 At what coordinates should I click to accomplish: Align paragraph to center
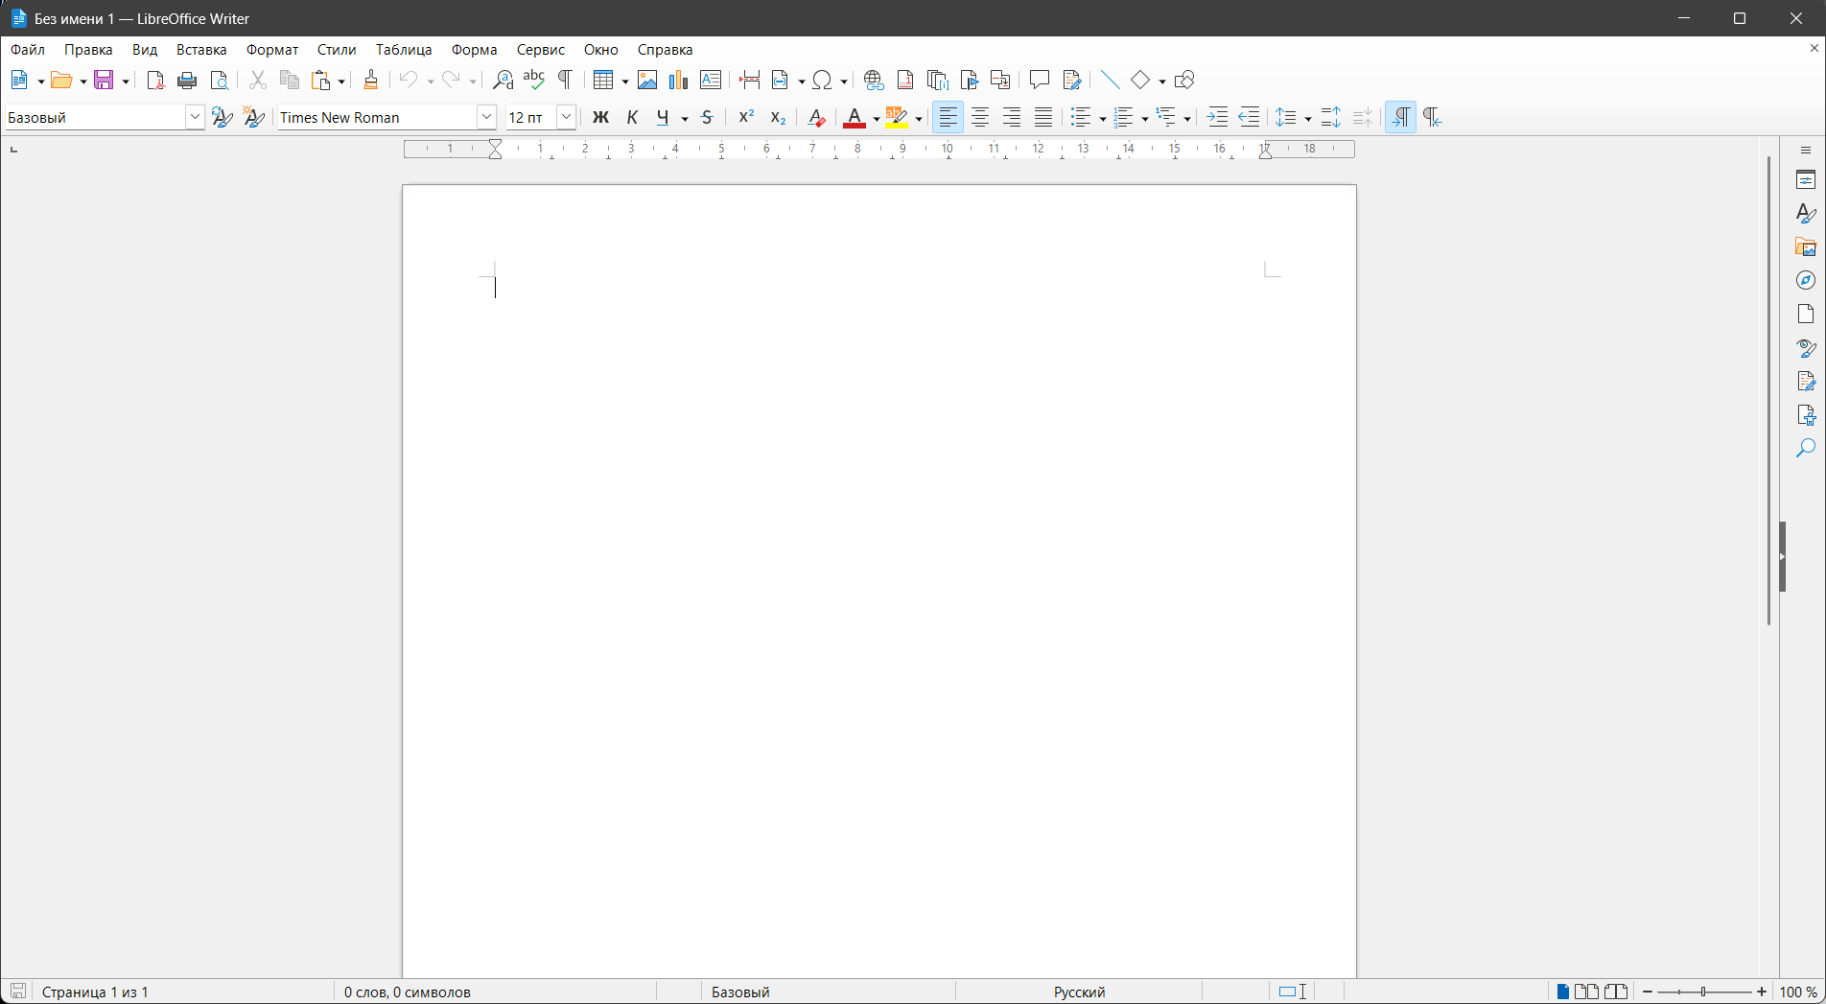980,118
